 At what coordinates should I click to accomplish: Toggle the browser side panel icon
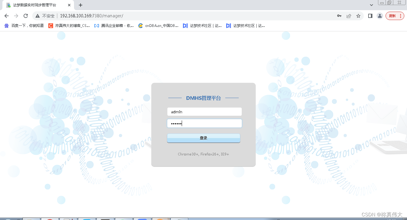(370, 16)
